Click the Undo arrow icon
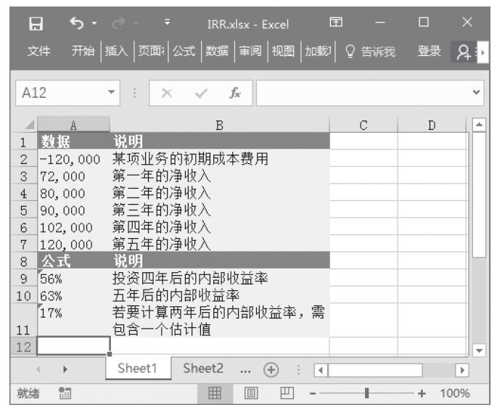 coord(75,25)
